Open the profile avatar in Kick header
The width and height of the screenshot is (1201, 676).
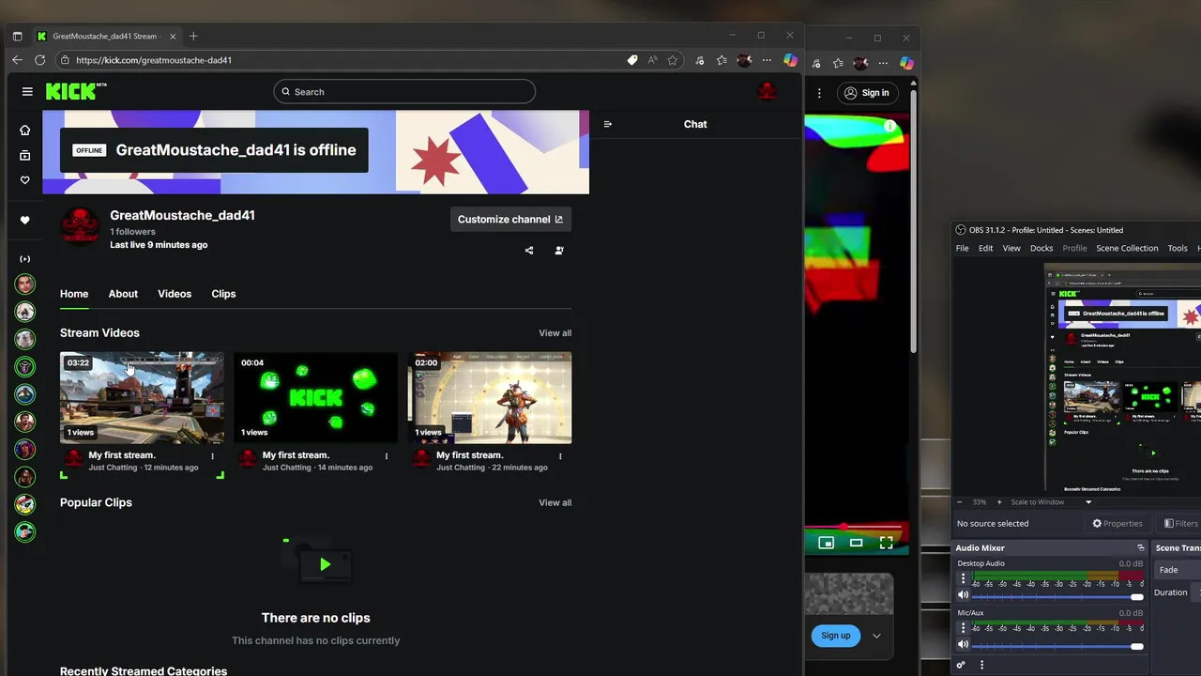767,91
